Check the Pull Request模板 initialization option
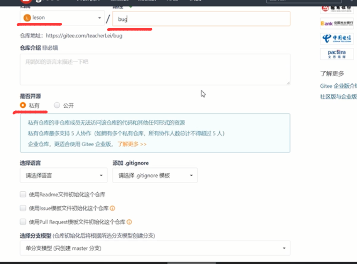 (x=23, y=222)
